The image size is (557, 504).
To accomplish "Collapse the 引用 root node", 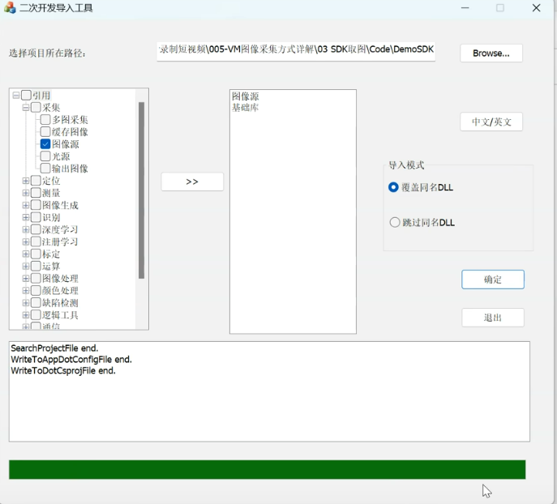I will 16,95.
